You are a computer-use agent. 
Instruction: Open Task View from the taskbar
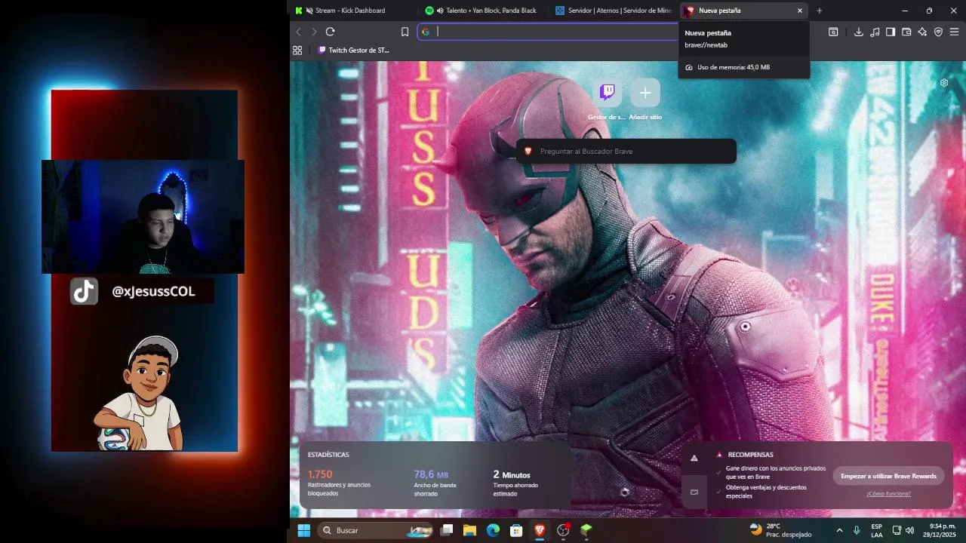pyautogui.click(x=447, y=530)
